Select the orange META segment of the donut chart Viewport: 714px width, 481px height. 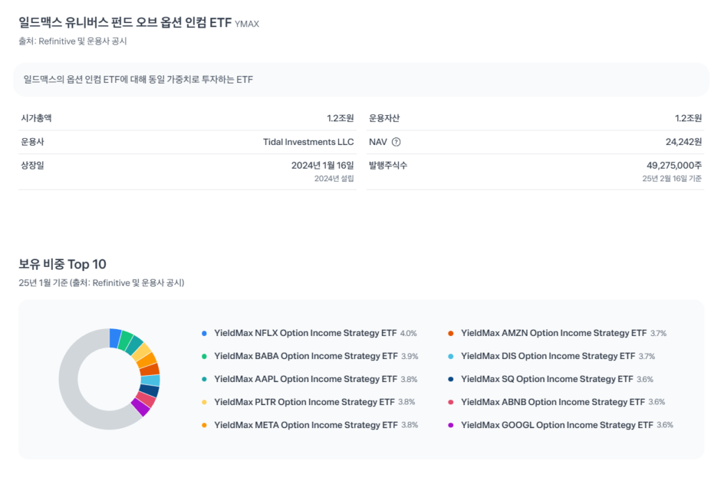(147, 360)
